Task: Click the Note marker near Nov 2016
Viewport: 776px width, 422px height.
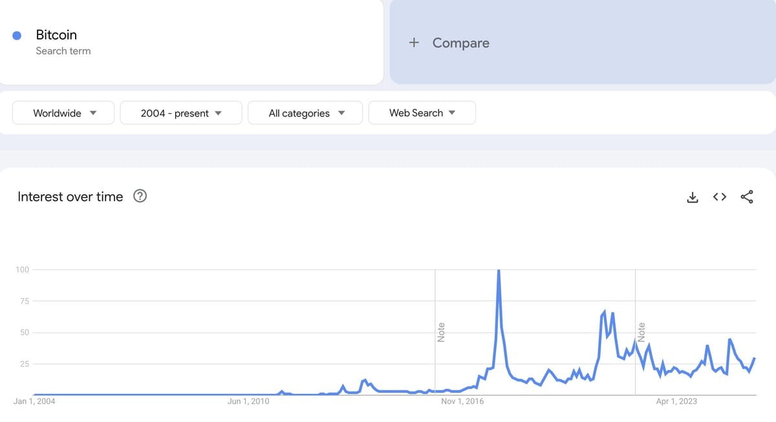Action: click(441, 332)
